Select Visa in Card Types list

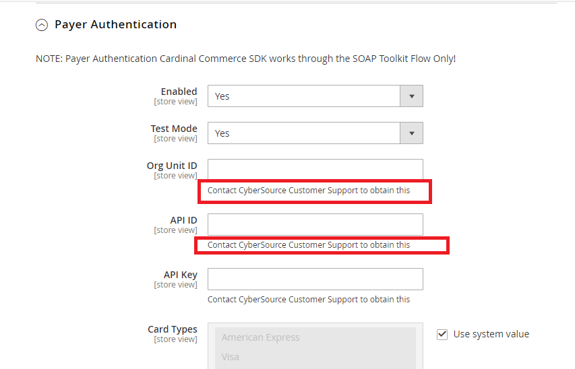click(x=231, y=357)
